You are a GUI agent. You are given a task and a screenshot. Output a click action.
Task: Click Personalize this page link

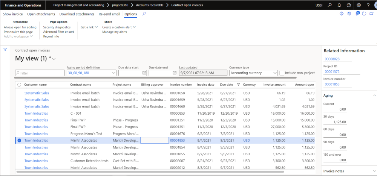point(18,32)
